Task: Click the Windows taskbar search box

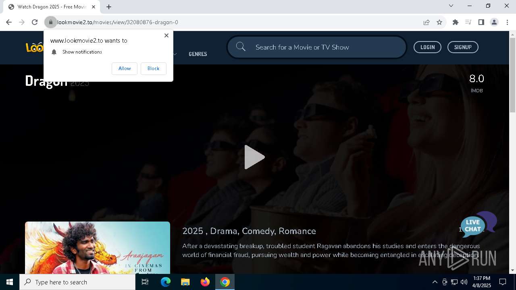Action: tap(77, 282)
